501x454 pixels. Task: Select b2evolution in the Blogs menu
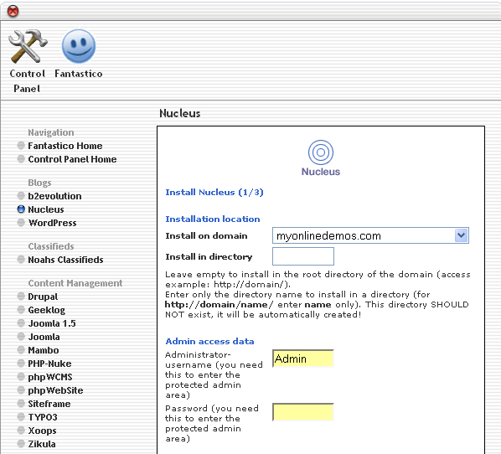54,196
